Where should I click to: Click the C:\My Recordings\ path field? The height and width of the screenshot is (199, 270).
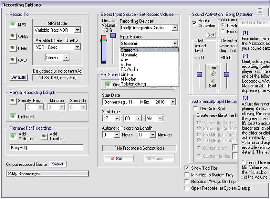click(x=47, y=174)
